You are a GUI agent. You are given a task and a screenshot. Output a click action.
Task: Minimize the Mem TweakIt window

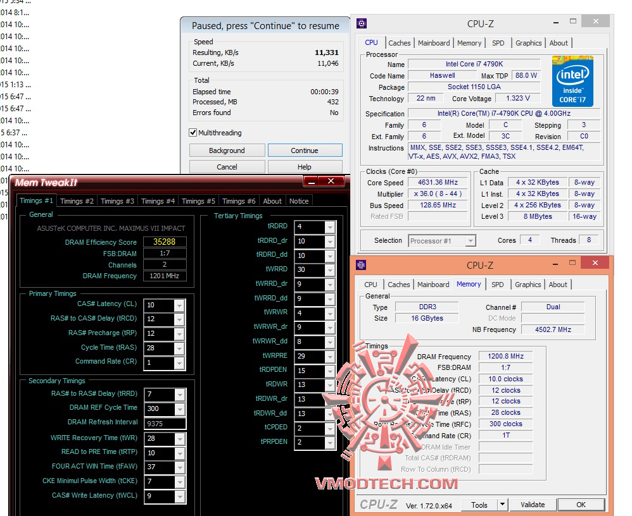click(311, 181)
